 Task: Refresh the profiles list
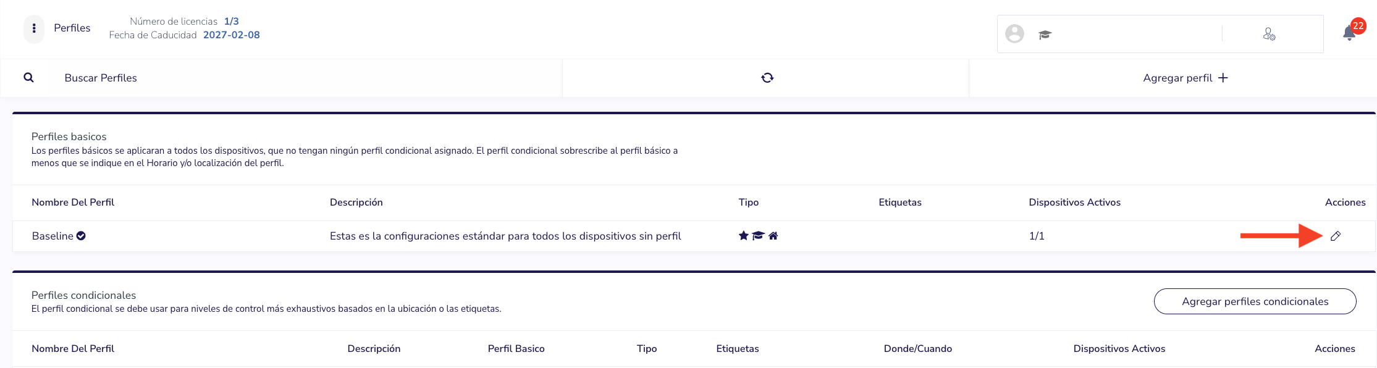[x=767, y=78]
